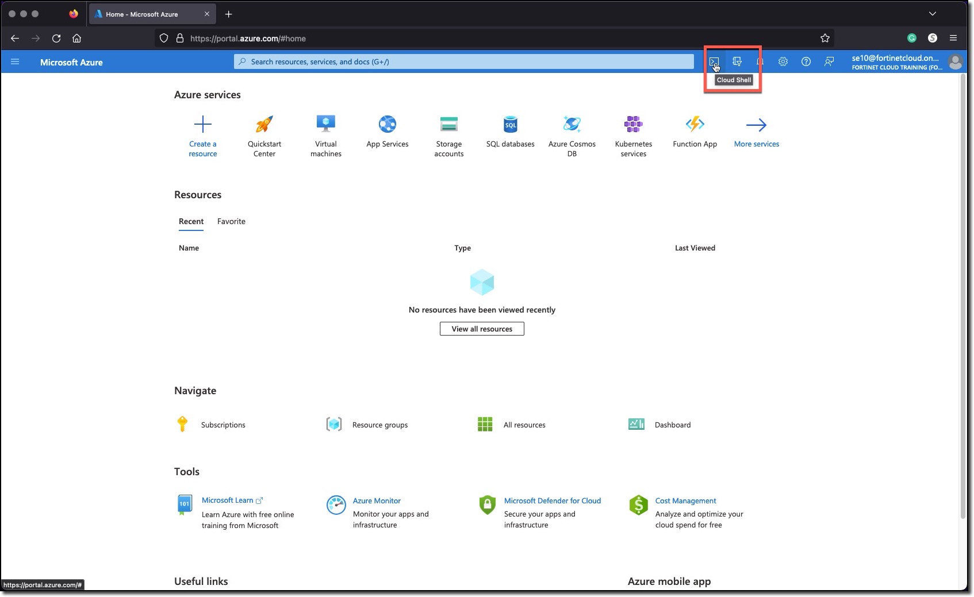Open Resource groups cube icon
The height and width of the screenshot is (597, 974).
point(334,424)
